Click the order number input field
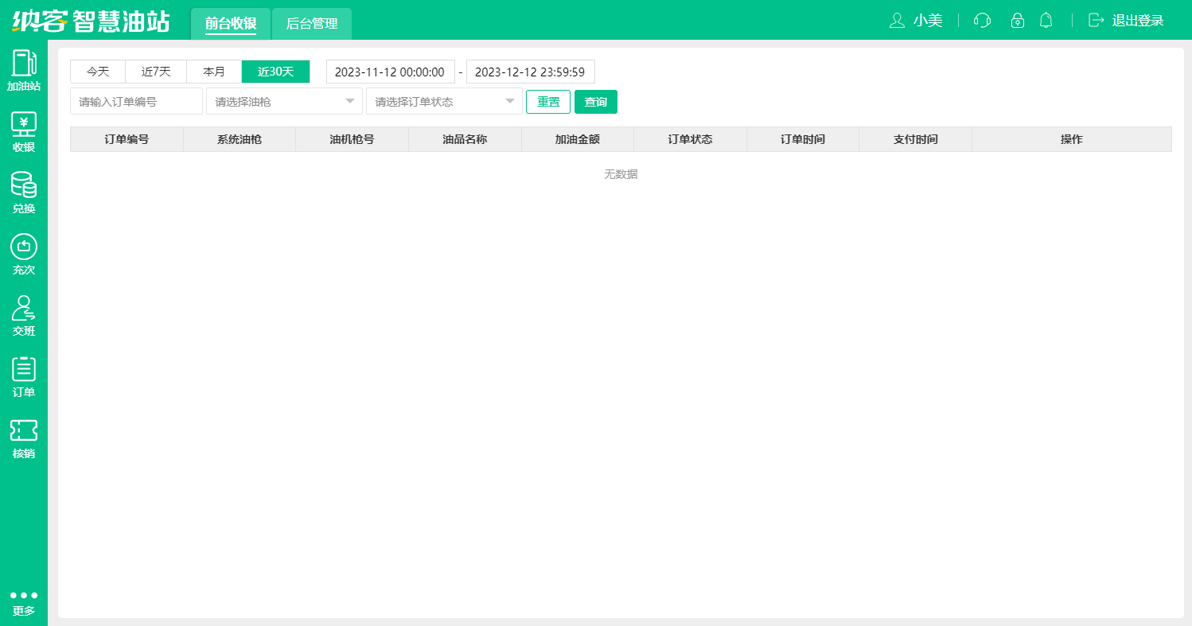The image size is (1192, 626). coord(135,101)
